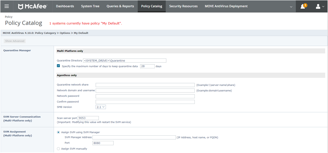
Task: Click the "Quarantine Manager" section label
Action: [x=17, y=50]
